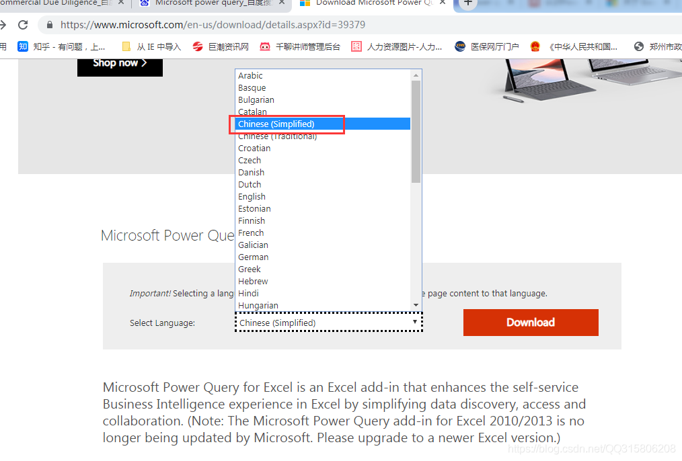Open the Select Language combo box
The width and height of the screenshot is (682, 461).
pyautogui.click(x=328, y=323)
